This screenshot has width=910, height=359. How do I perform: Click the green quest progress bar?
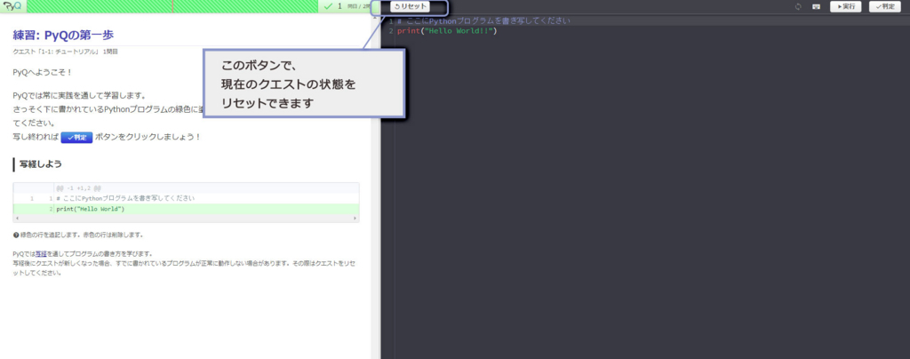pos(173,6)
